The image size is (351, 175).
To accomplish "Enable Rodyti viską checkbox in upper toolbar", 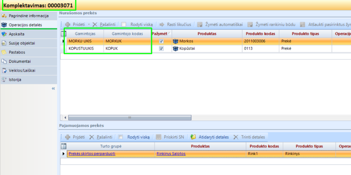I will tap(124, 24).
